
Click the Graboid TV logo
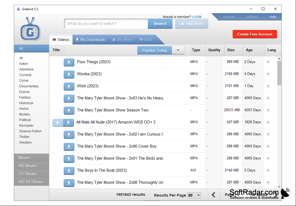tap(30, 29)
